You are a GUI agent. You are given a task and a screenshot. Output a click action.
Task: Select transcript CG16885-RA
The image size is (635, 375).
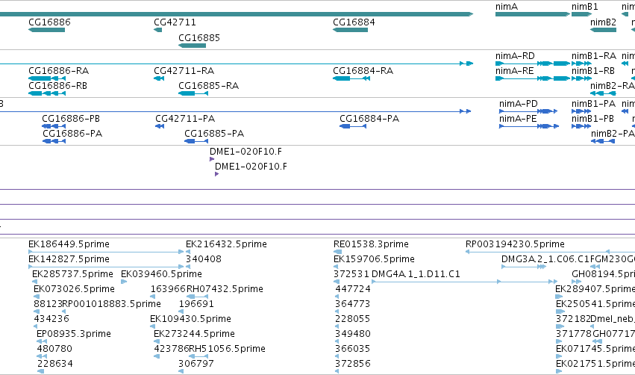(x=209, y=86)
